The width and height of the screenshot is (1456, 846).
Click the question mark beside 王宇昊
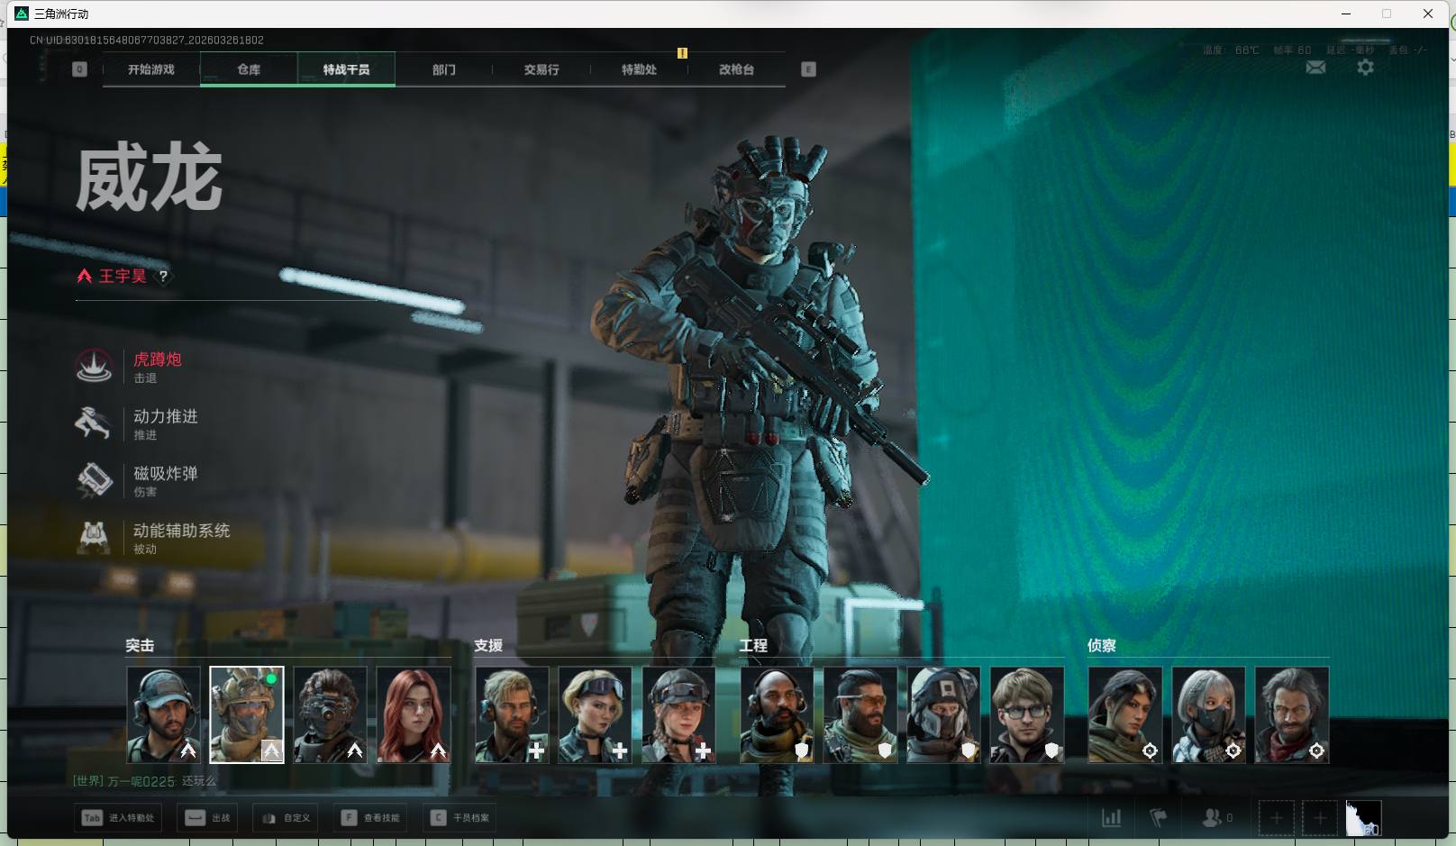tap(163, 276)
